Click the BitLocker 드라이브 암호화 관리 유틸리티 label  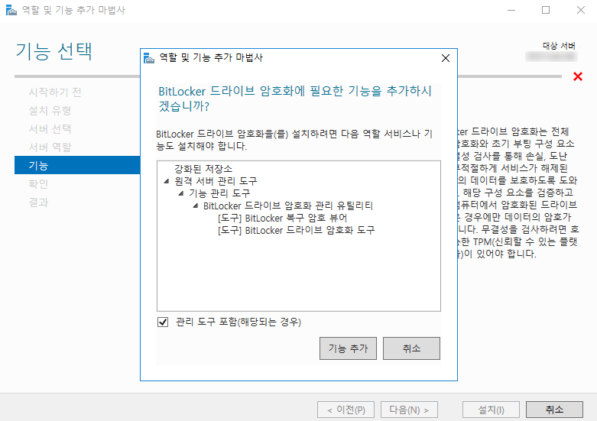(x=288, y=206)
